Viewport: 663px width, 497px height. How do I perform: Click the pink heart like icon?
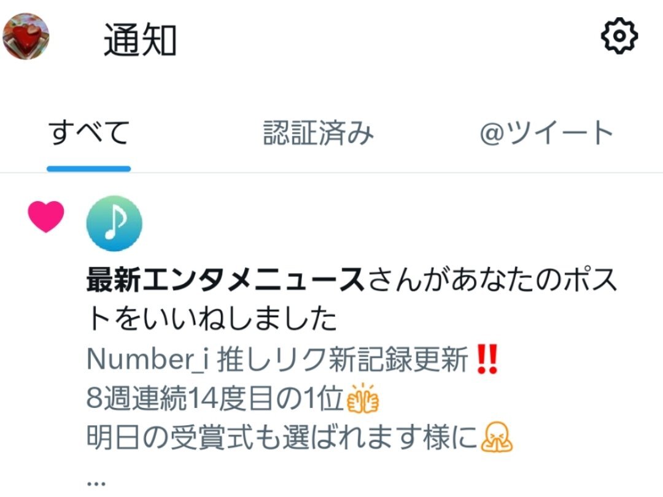coord(46,217)
